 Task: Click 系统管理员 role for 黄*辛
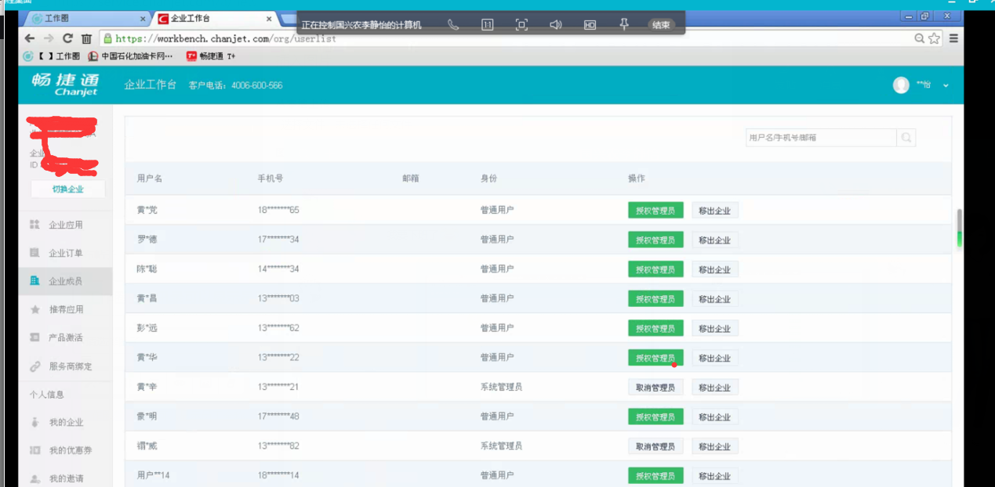[501, 387]
